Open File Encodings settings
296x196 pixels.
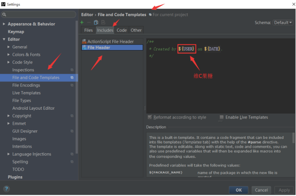pos(26,85)
